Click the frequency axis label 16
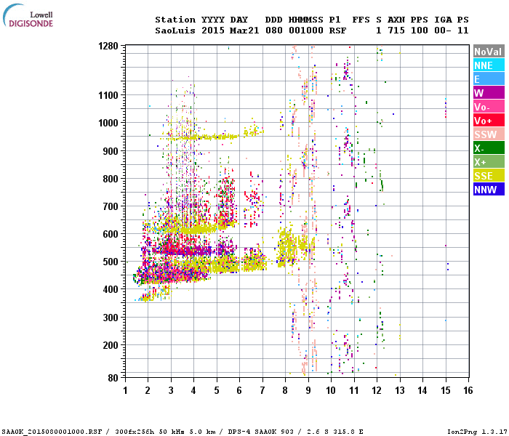The image size is (509, 436). (x=468, y=390)
